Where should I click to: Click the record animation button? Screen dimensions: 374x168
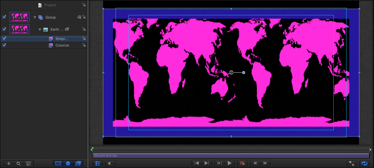point(242,163)
